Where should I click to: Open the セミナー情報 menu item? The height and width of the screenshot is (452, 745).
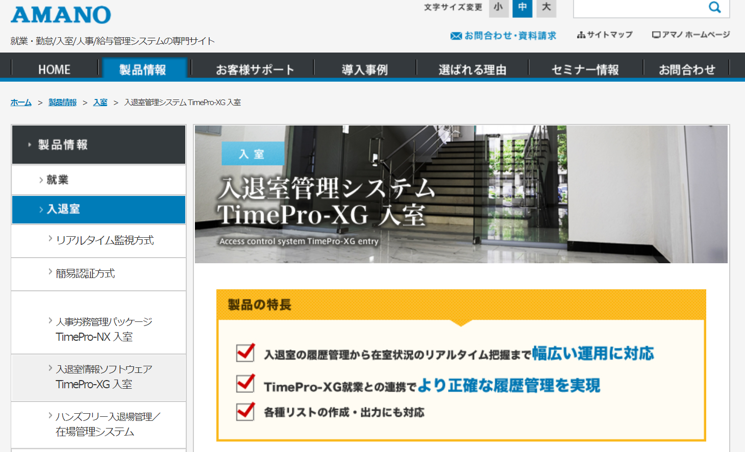click(585, 69)
